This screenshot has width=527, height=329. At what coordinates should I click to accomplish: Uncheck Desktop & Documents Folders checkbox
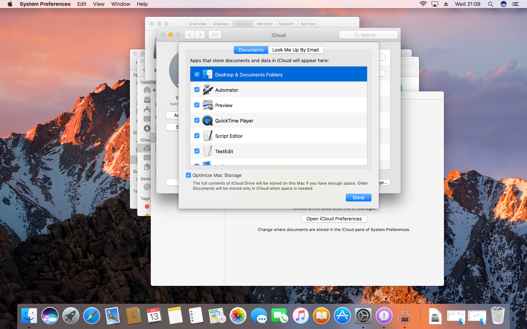tap(197, 74)
